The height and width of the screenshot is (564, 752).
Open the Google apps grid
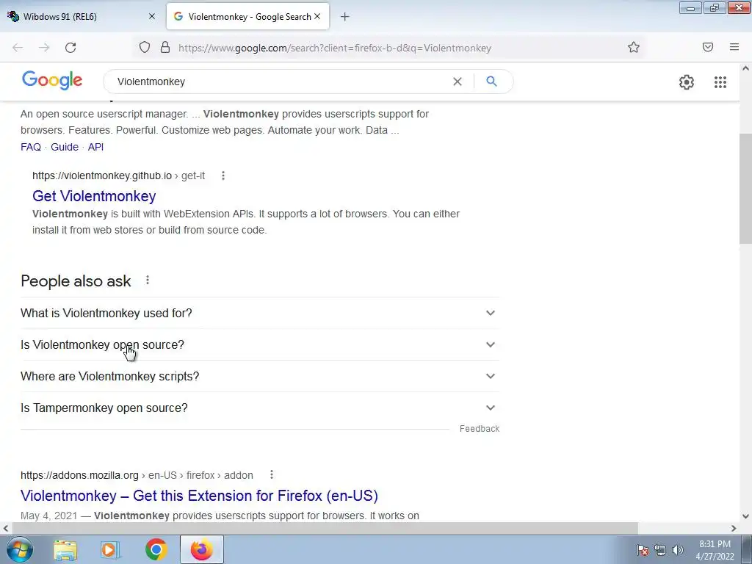tap(720, 82)
